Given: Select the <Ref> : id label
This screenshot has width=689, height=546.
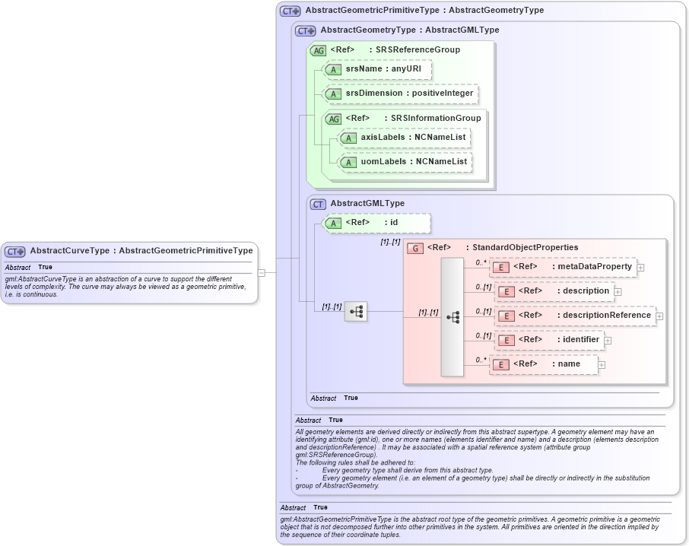Looking at the screenshot, I should point(372,223).
